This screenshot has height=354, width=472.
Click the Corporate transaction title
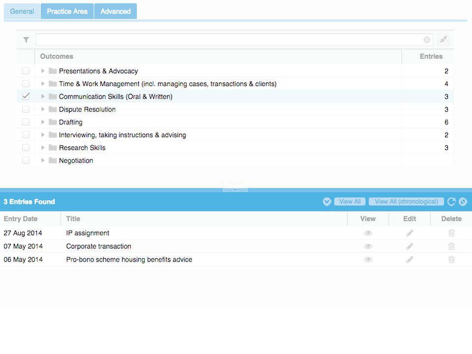coord(99,246)
